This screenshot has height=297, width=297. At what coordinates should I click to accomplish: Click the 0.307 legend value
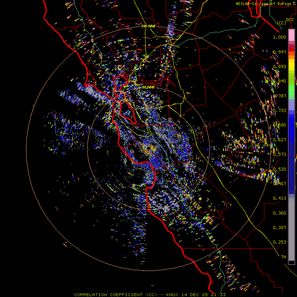coord(280,228)
